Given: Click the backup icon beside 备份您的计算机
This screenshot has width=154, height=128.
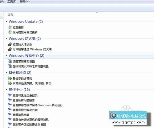Looking at the screenshot, I should point(10,78).
